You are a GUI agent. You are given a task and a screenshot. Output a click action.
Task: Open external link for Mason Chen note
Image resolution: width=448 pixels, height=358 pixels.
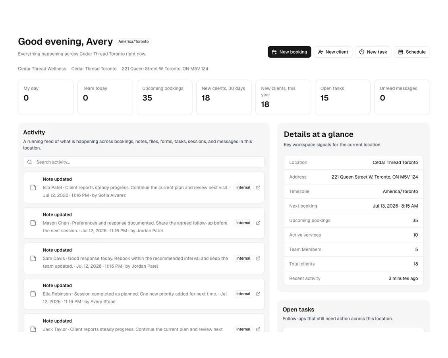pos(258,223)
